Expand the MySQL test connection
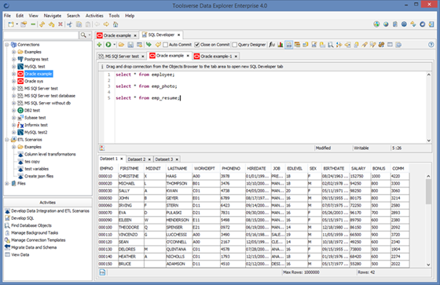The image size is (440, 285). (13, 67)
